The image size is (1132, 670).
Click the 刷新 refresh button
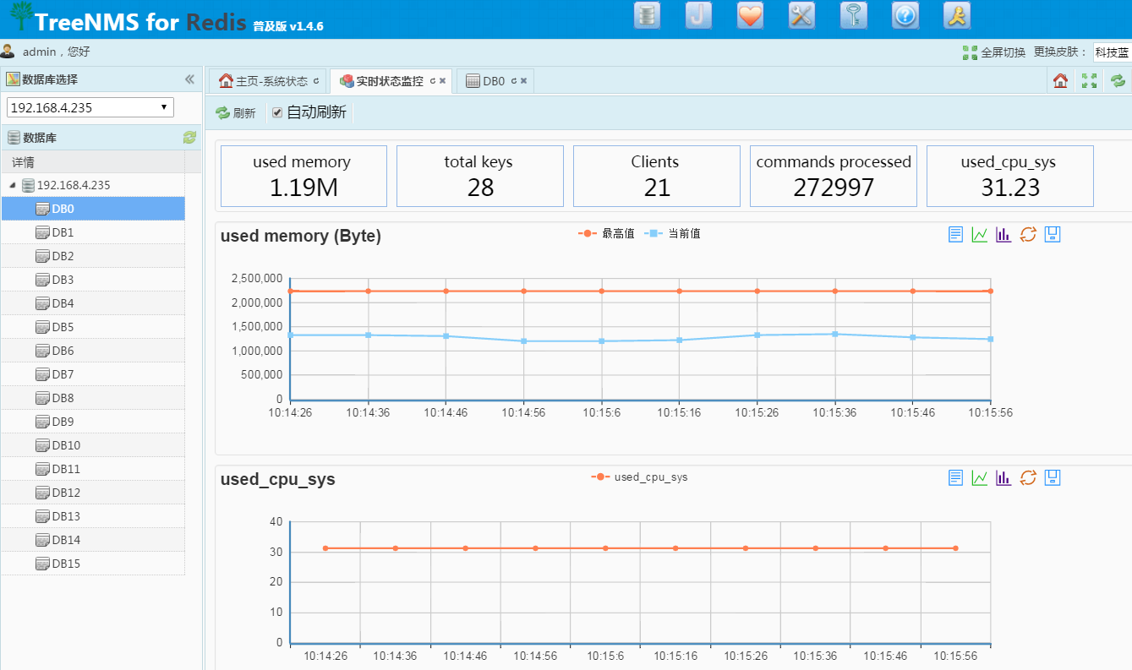[x=236, y=113]
